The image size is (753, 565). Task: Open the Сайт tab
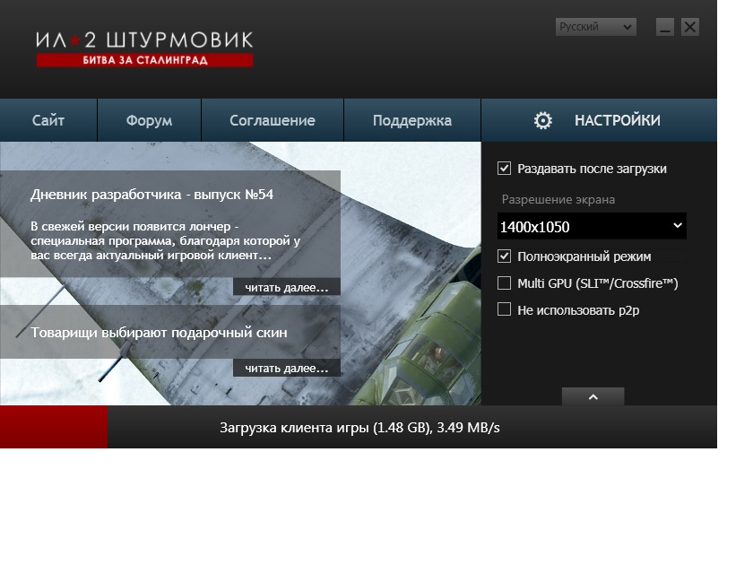[48, 120]
